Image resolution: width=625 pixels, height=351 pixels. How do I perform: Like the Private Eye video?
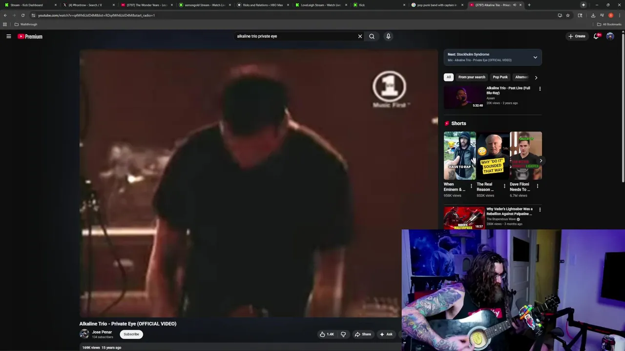click(x=327, y=334)
